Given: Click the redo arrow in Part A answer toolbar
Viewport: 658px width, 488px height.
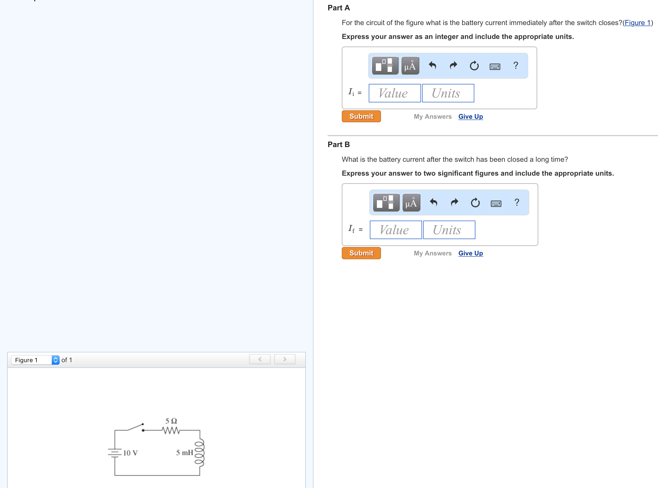Looking at the screenshot, I should (453, 66).
